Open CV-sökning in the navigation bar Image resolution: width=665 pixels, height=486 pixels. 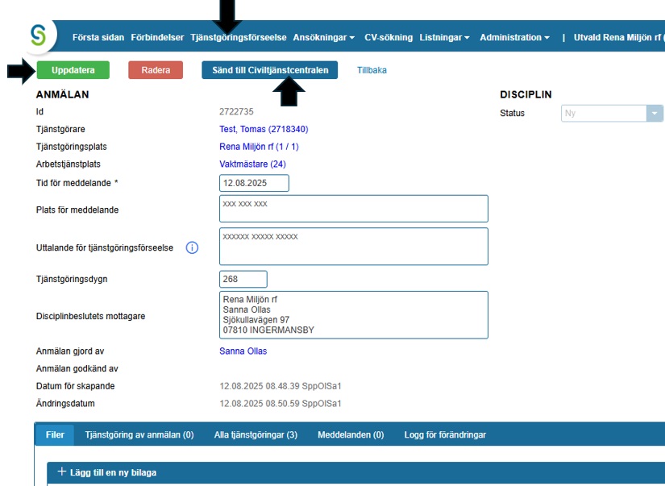(x=388, y=38)
